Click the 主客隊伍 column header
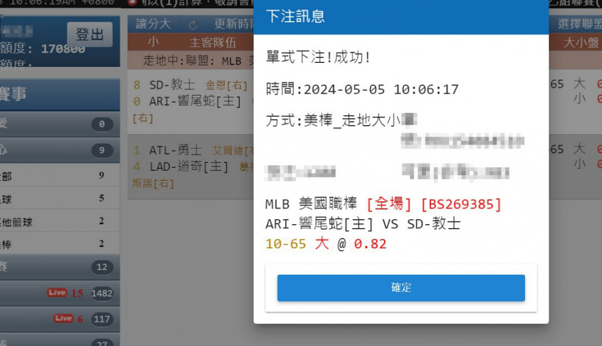Screen dimensions: 602x346 [212, 42]
